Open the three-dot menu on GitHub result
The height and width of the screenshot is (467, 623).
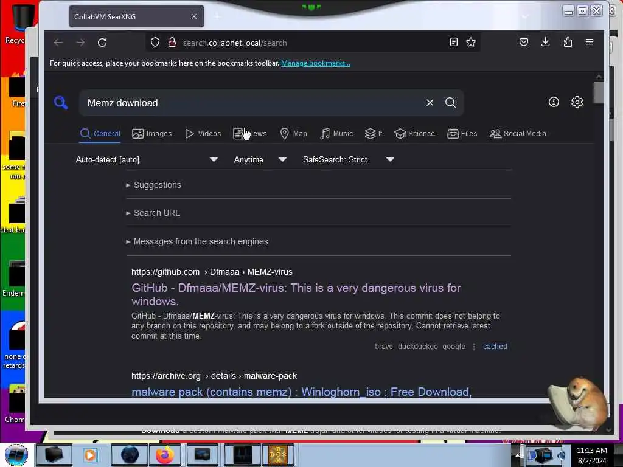474,347
